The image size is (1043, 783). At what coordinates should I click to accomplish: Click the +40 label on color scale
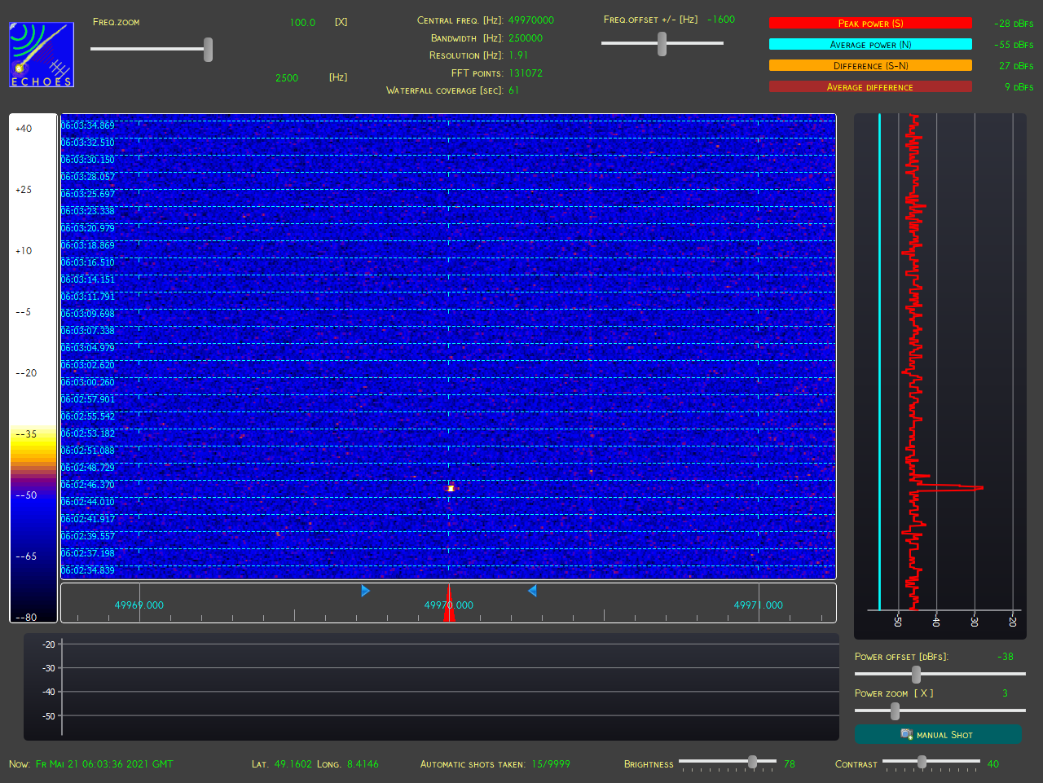24,129
